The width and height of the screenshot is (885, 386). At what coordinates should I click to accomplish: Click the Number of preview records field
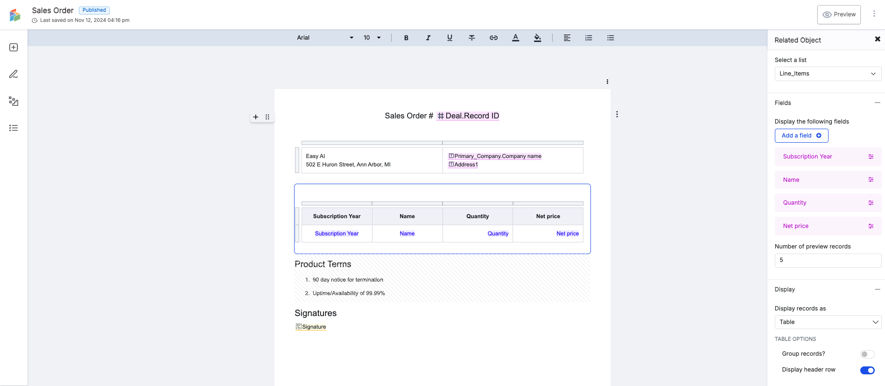click(828, 261)
